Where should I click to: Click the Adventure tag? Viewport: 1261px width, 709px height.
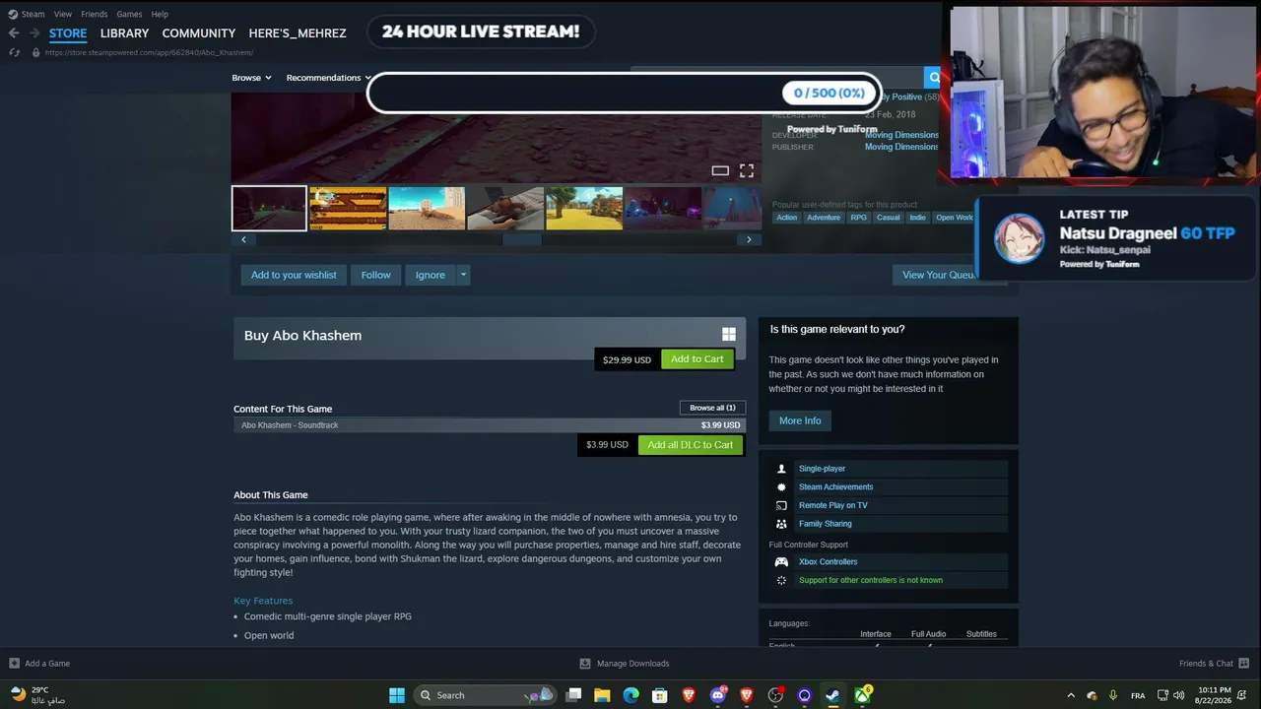[824, 218]
